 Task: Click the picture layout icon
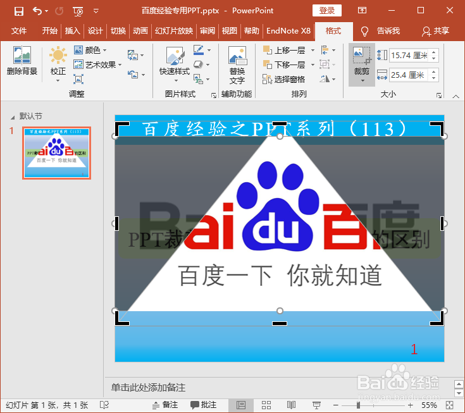[198, 79]
